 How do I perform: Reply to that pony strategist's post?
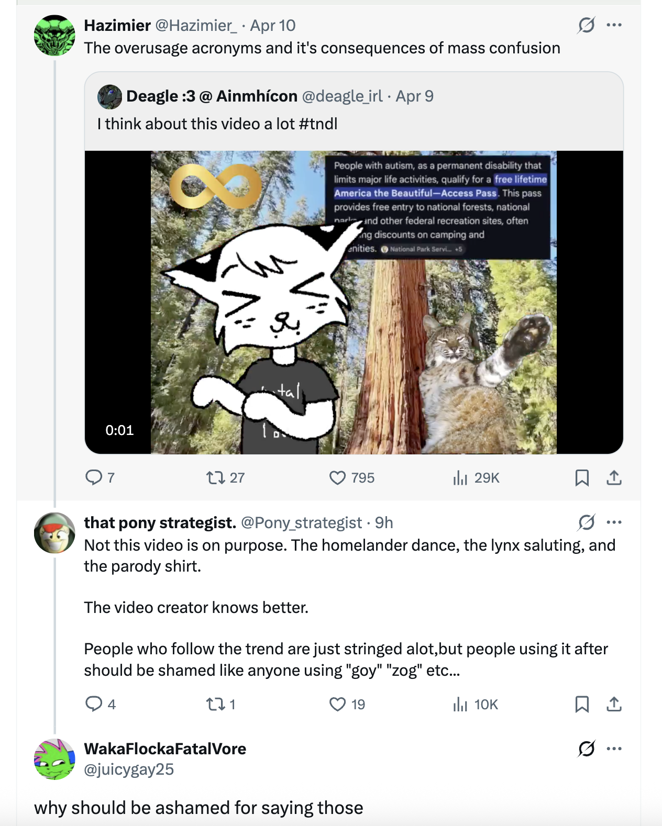tap(94, 704)
